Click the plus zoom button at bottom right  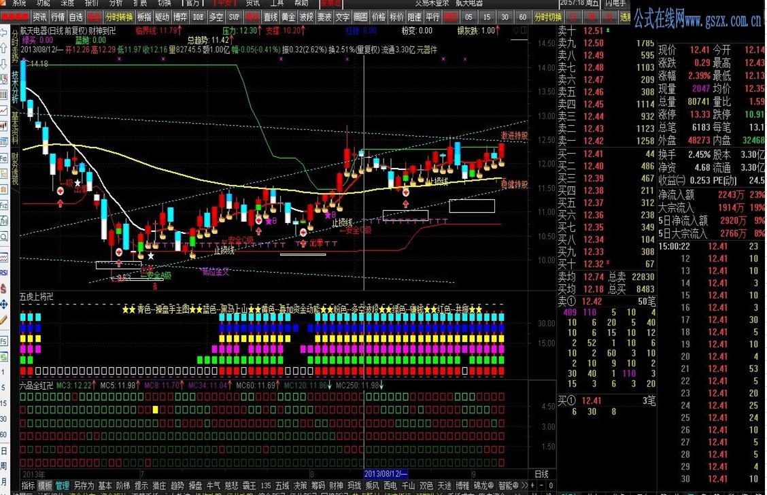(532, 485)
